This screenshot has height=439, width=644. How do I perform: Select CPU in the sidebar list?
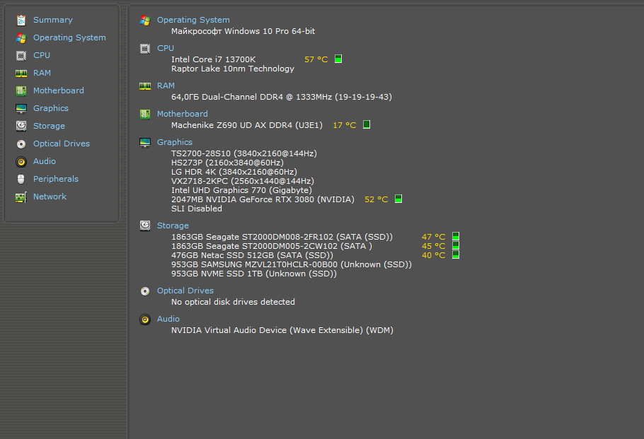[42, 55]
